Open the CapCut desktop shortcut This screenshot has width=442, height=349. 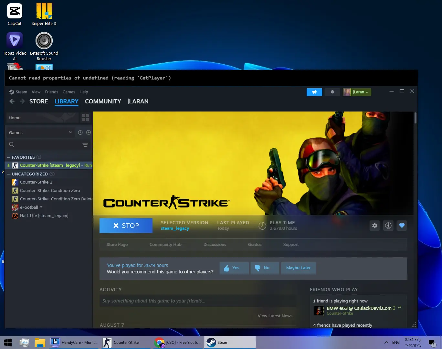pos(15,15)
